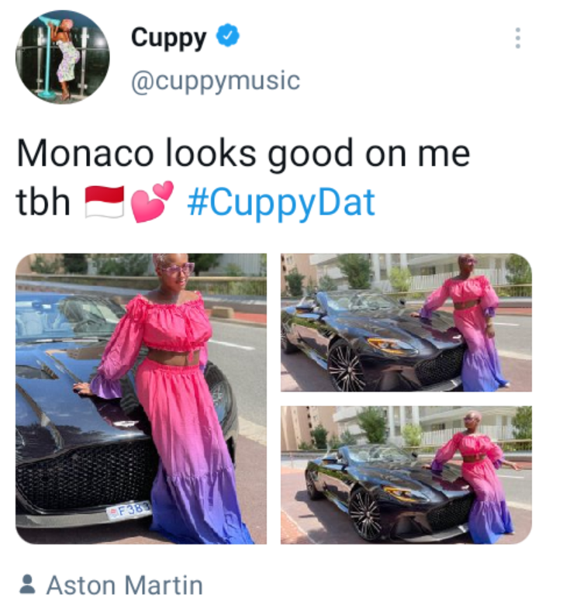
Task: Click the woman's sunglasses in left photo
Action: click(178, 268)
